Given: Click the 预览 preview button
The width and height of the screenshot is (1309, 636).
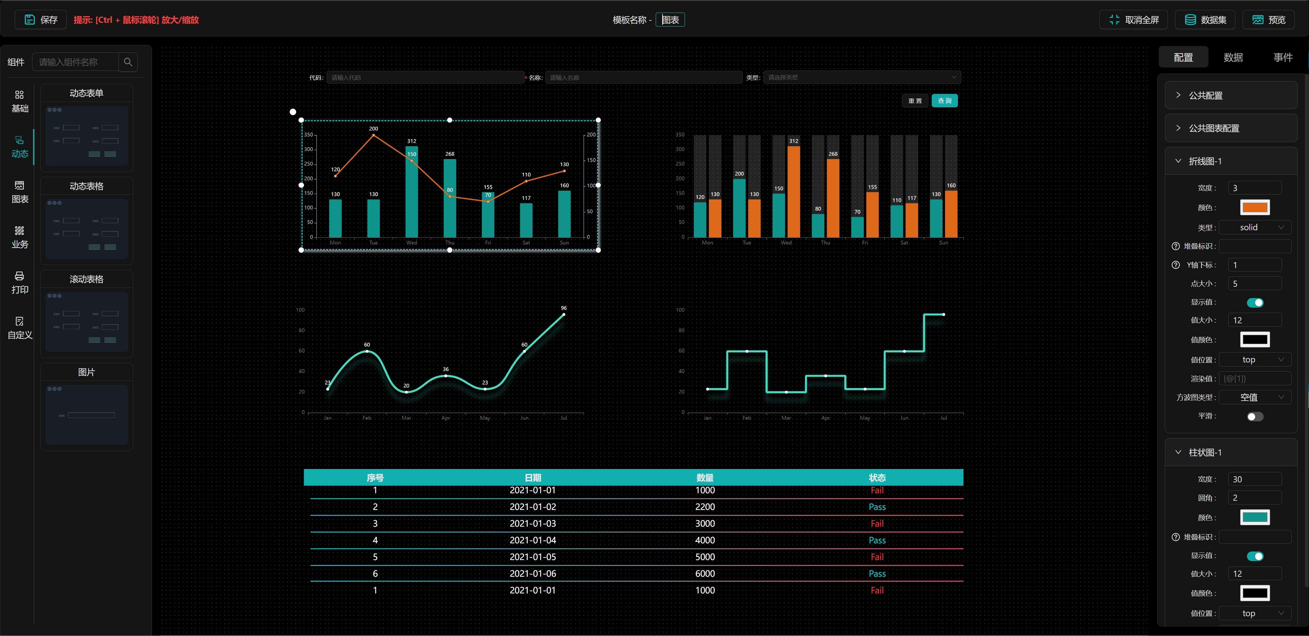Looking at the screenshot, I should pos(1268,20).
